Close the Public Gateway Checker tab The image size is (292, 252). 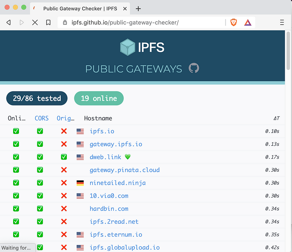coord(125,8)
